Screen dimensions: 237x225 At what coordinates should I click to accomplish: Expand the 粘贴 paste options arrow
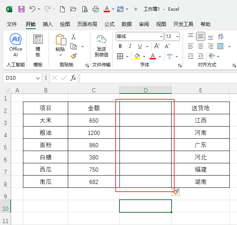click(x=60, y=55)
